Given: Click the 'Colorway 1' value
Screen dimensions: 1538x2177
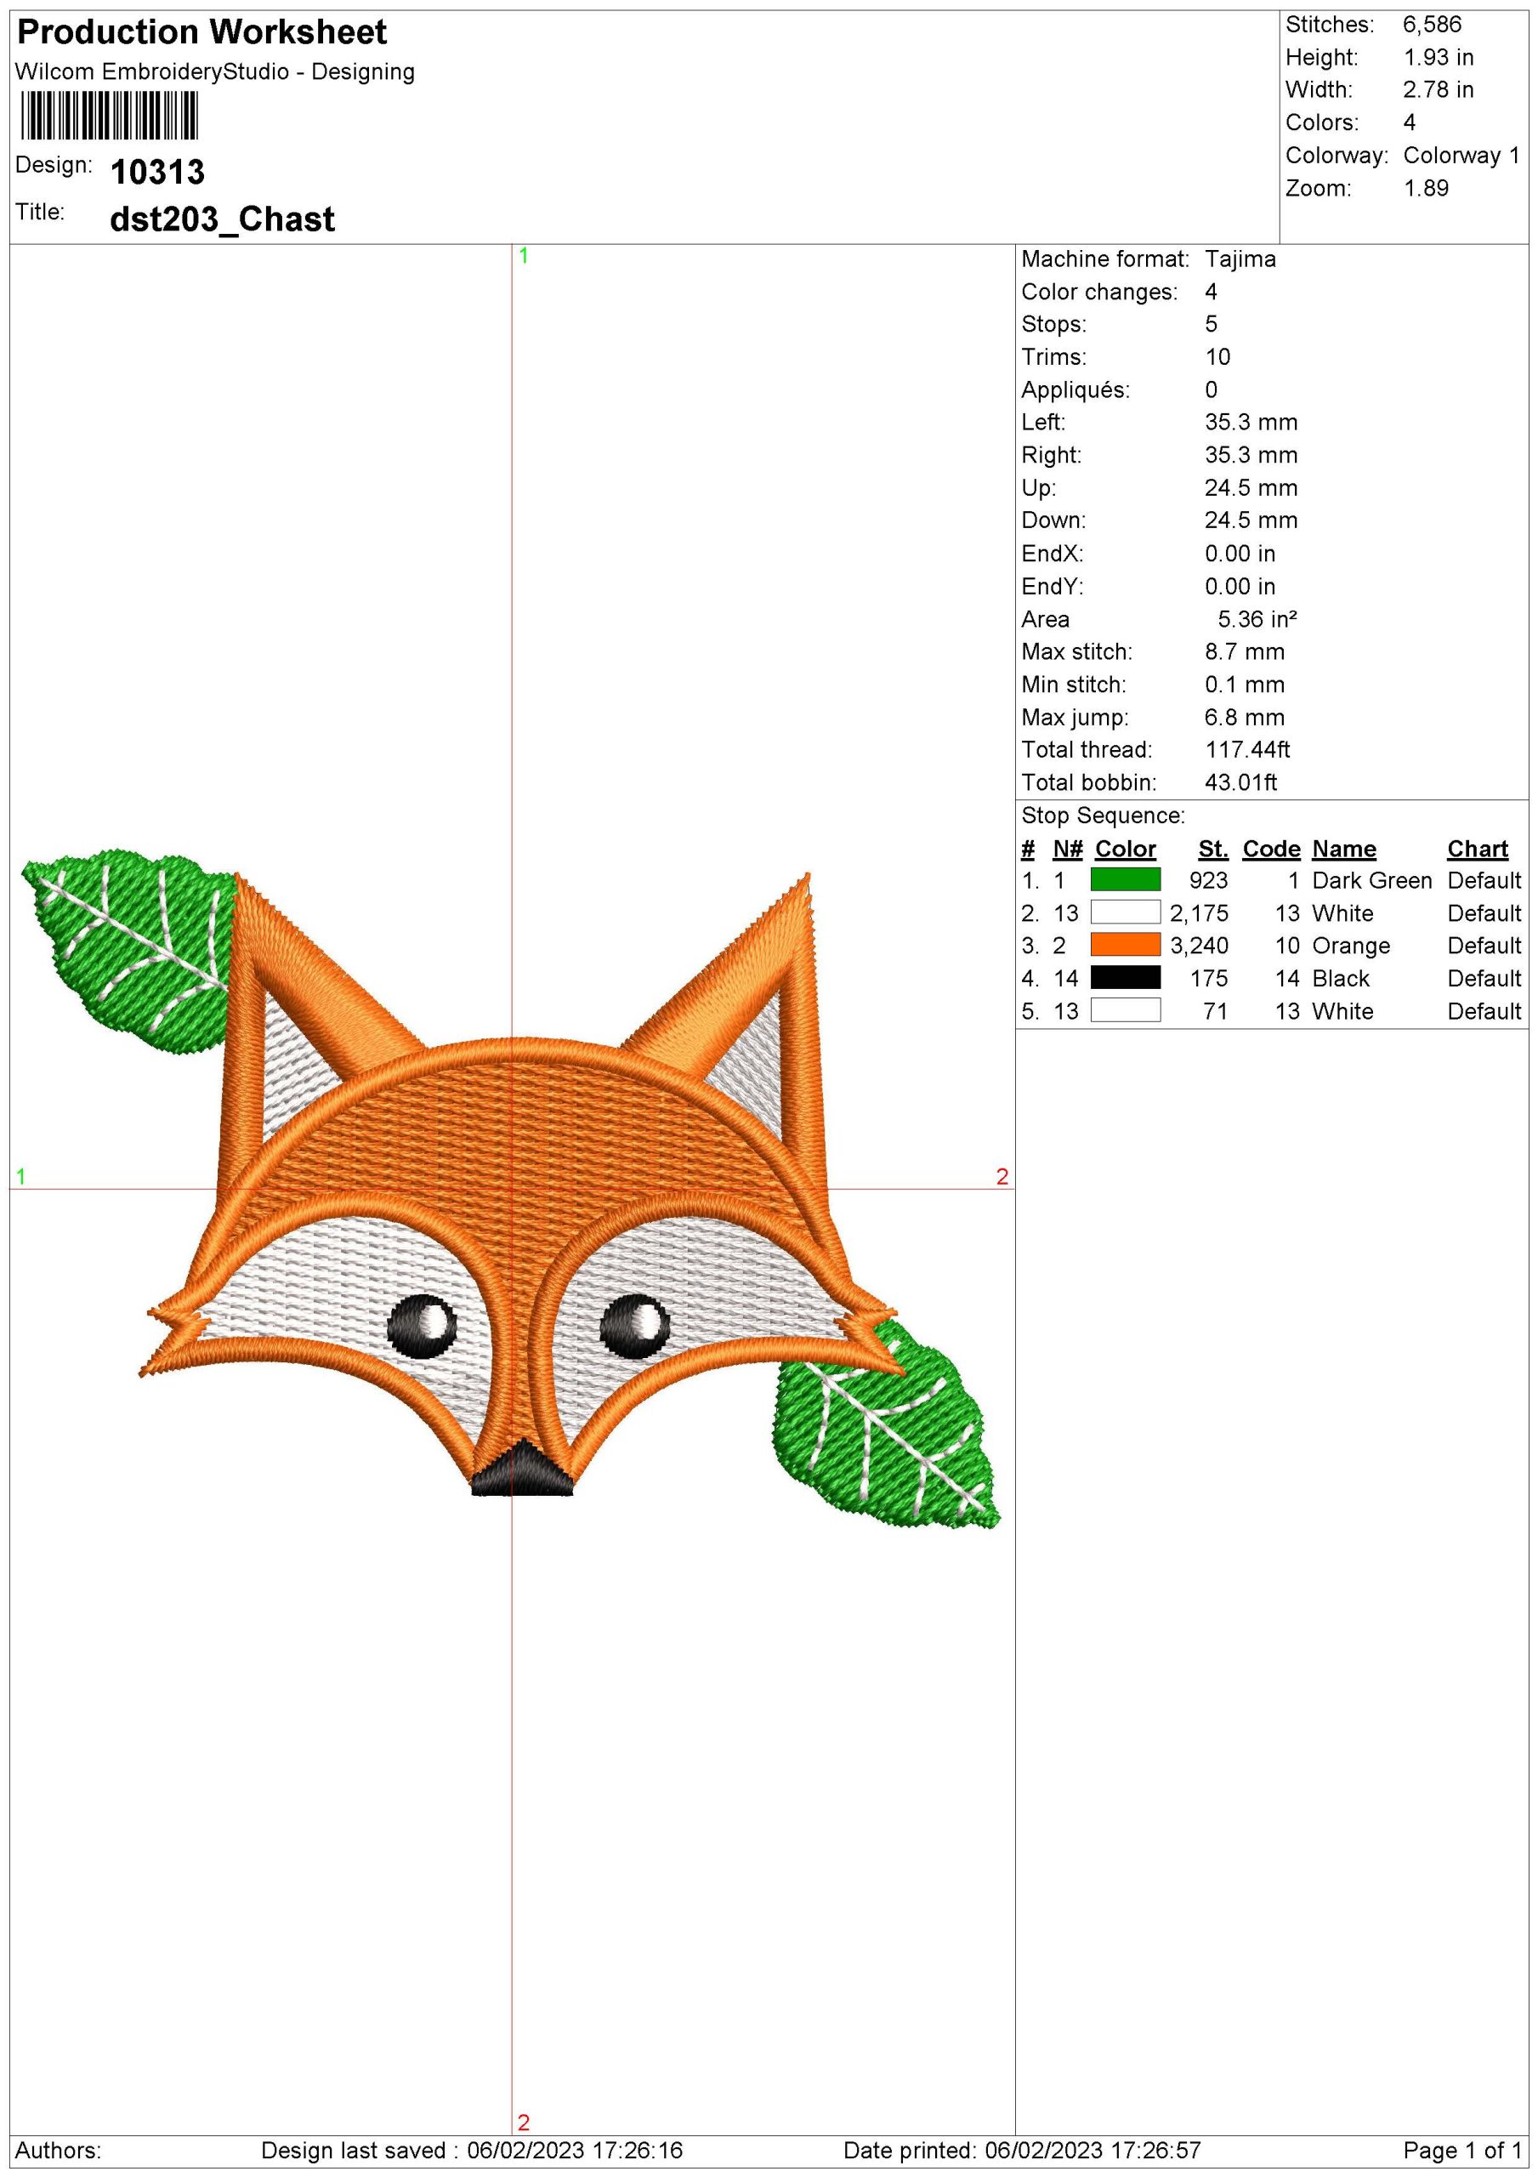Looking at the screenshot, I should pyautogui.click(x=1461, y=156).
